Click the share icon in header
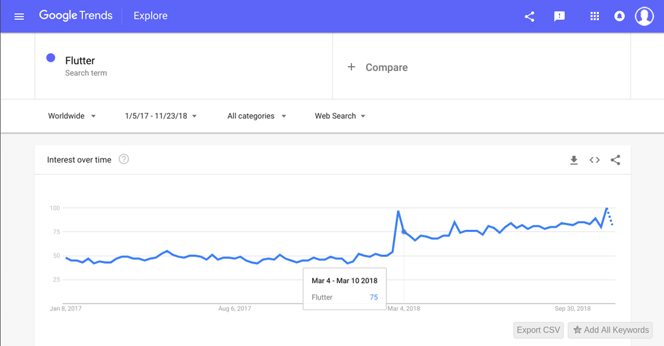This screenshot has width=664, height=346. tap(529, 17)
